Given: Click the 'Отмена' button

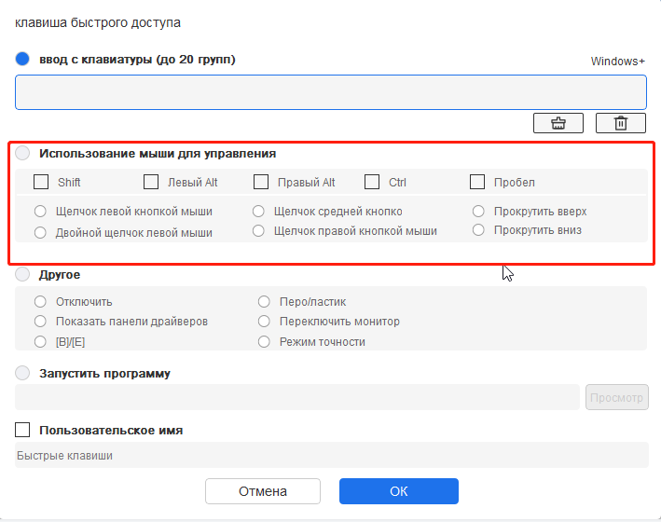Looking at the screenshot, I should pos(263,491).
